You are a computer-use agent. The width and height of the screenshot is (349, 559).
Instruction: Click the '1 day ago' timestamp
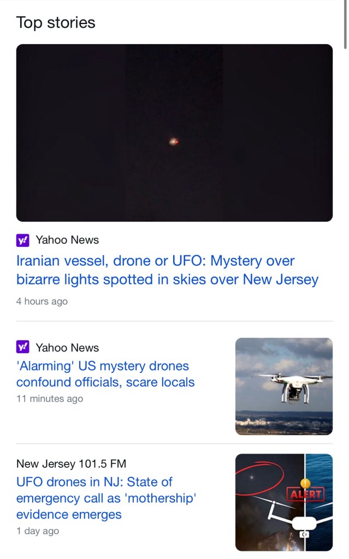click(x=38, y=531)
